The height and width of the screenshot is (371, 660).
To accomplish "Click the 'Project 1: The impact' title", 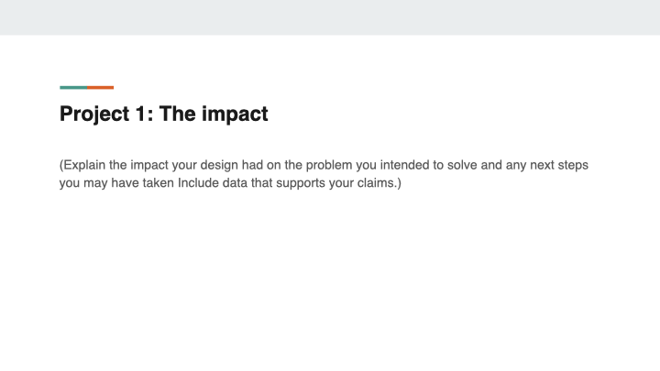I will tap(163, 115).
